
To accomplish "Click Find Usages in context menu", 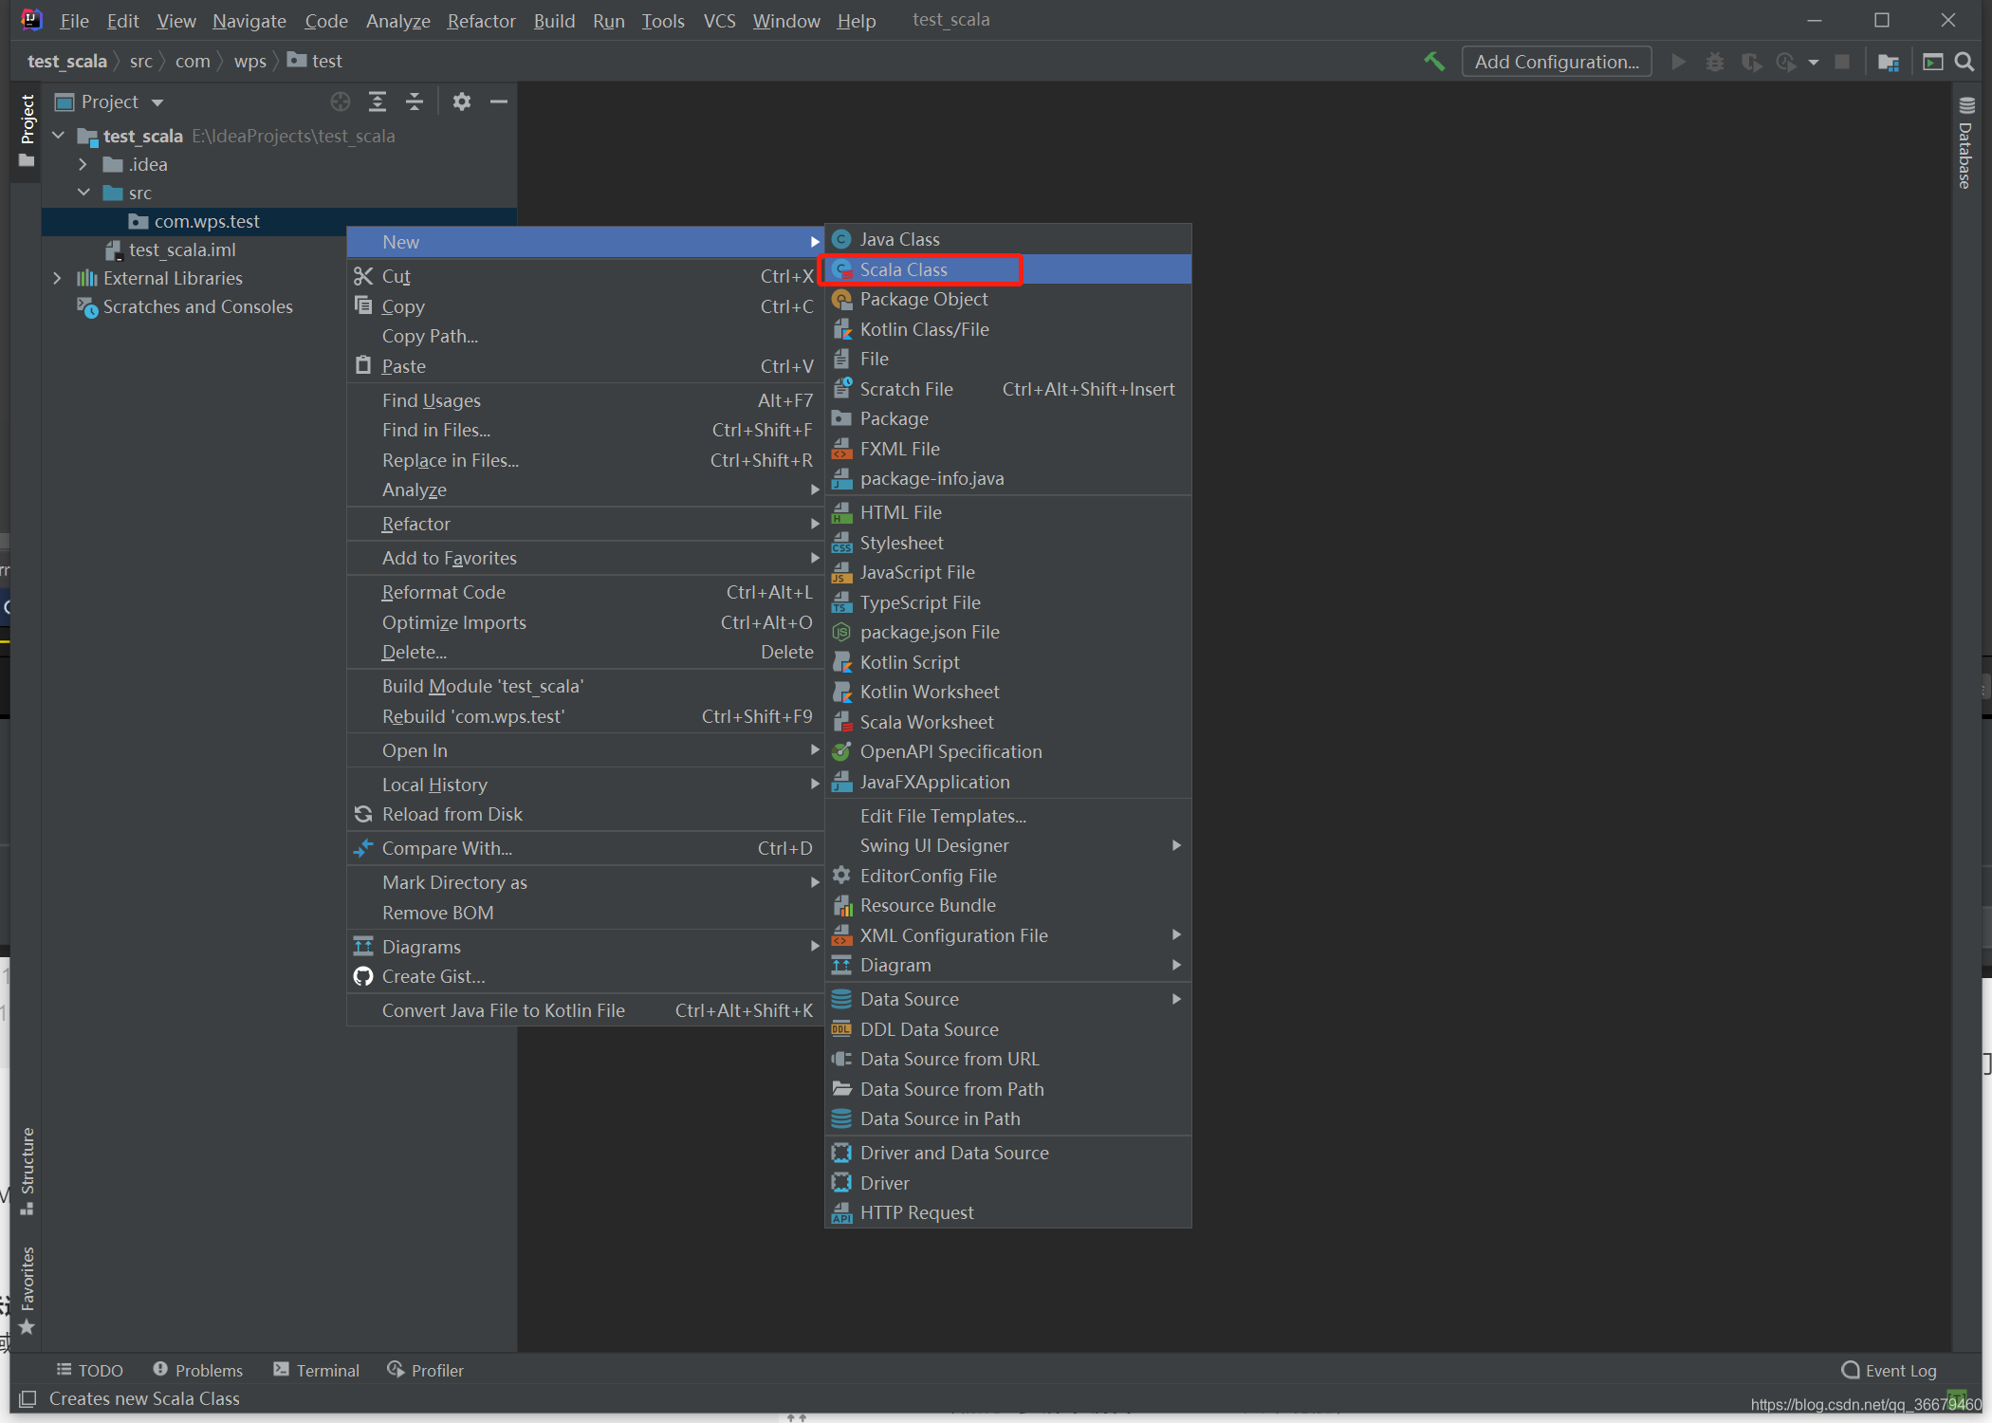I will click(x=586, y=400).
